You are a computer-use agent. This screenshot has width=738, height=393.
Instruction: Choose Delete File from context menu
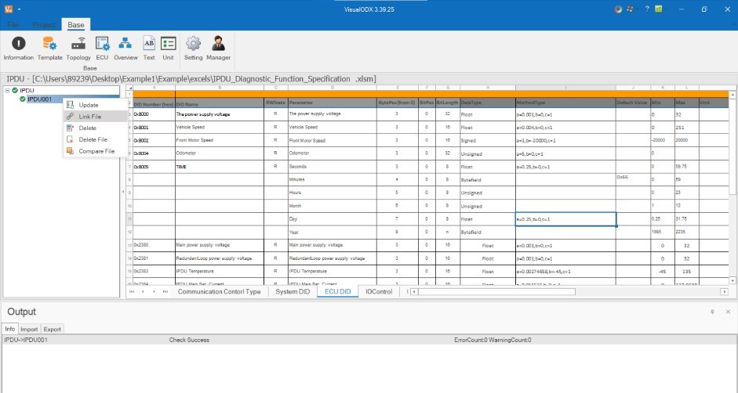95,139
